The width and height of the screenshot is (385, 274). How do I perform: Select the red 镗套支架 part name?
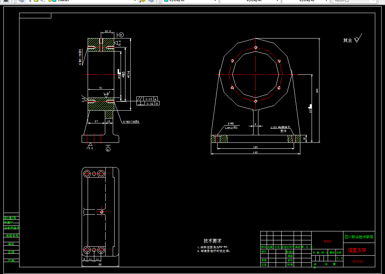(357, 250)
